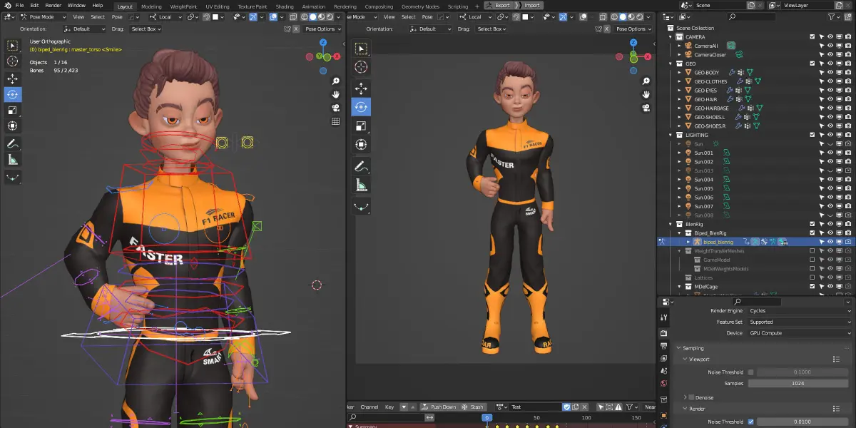Click pan hand icon in left viewport
Image resolution: width=856 pixels, height=428 pixels.
[335, 94]
